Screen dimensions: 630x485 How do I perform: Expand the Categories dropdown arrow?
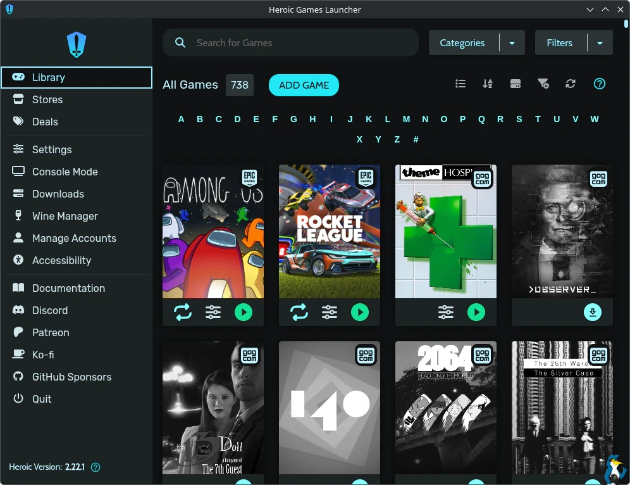point(512,42)
